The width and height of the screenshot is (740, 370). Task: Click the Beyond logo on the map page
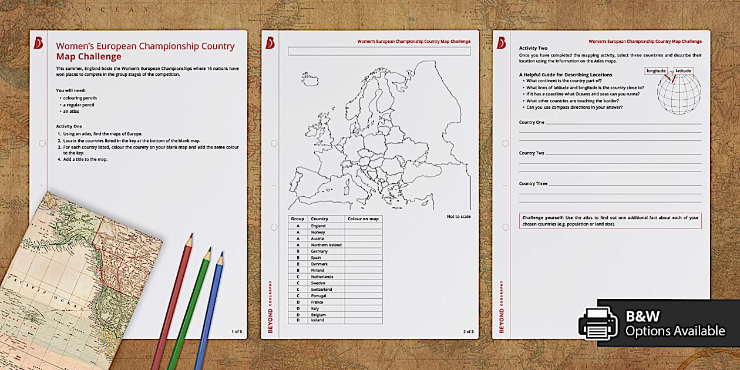(270, 43)
